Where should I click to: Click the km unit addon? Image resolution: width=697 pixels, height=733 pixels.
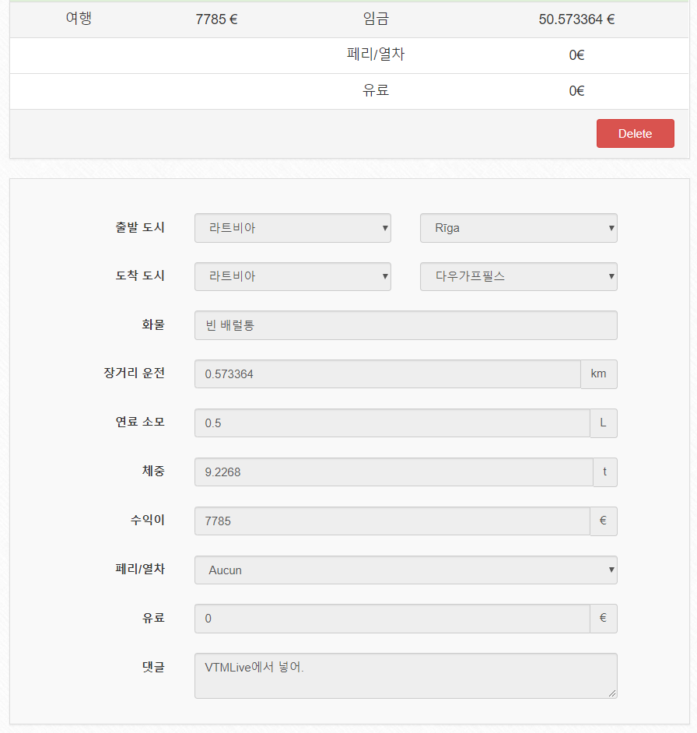(x=599, y=374)
